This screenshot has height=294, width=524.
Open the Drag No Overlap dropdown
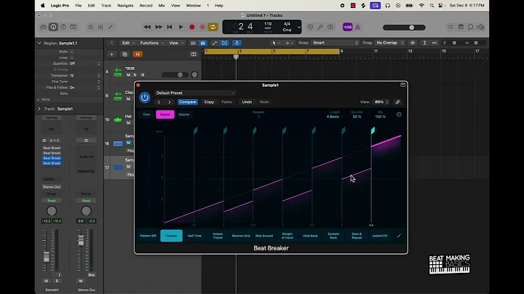pyautogui.click(x=389, y=43)
